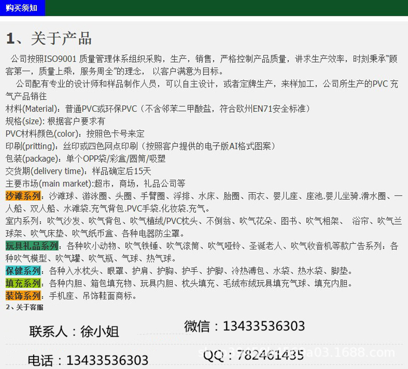
Task: Click the 填充系列 highlighted label
Action: pyautogui.click(x=23, y=283)
